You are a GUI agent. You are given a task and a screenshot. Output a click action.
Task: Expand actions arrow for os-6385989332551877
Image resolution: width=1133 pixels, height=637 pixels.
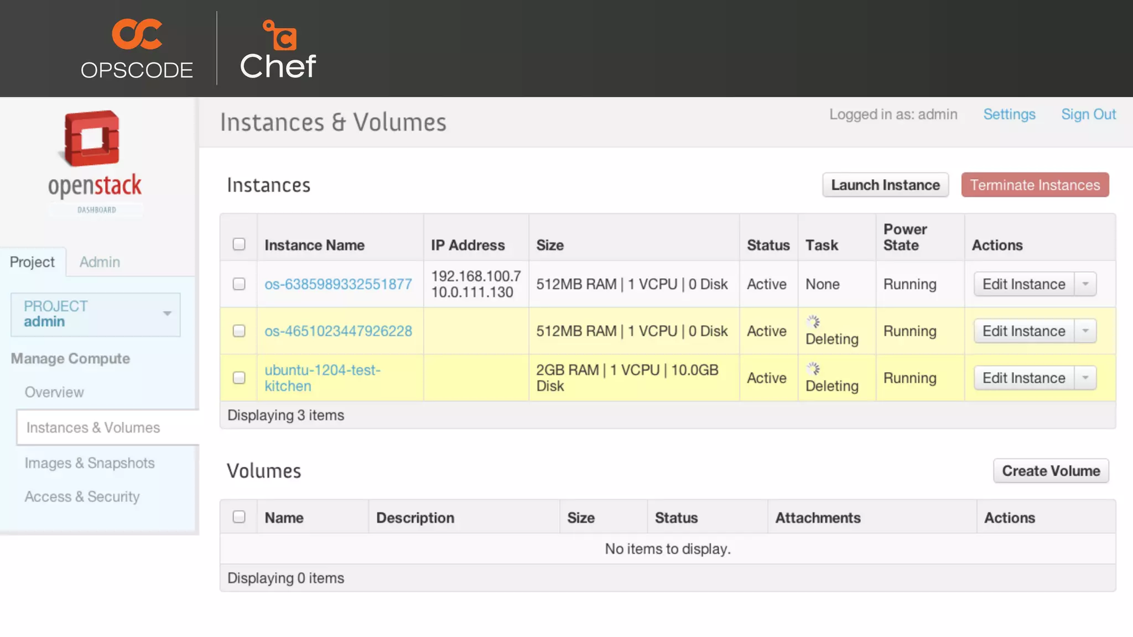coord(1085,284)
